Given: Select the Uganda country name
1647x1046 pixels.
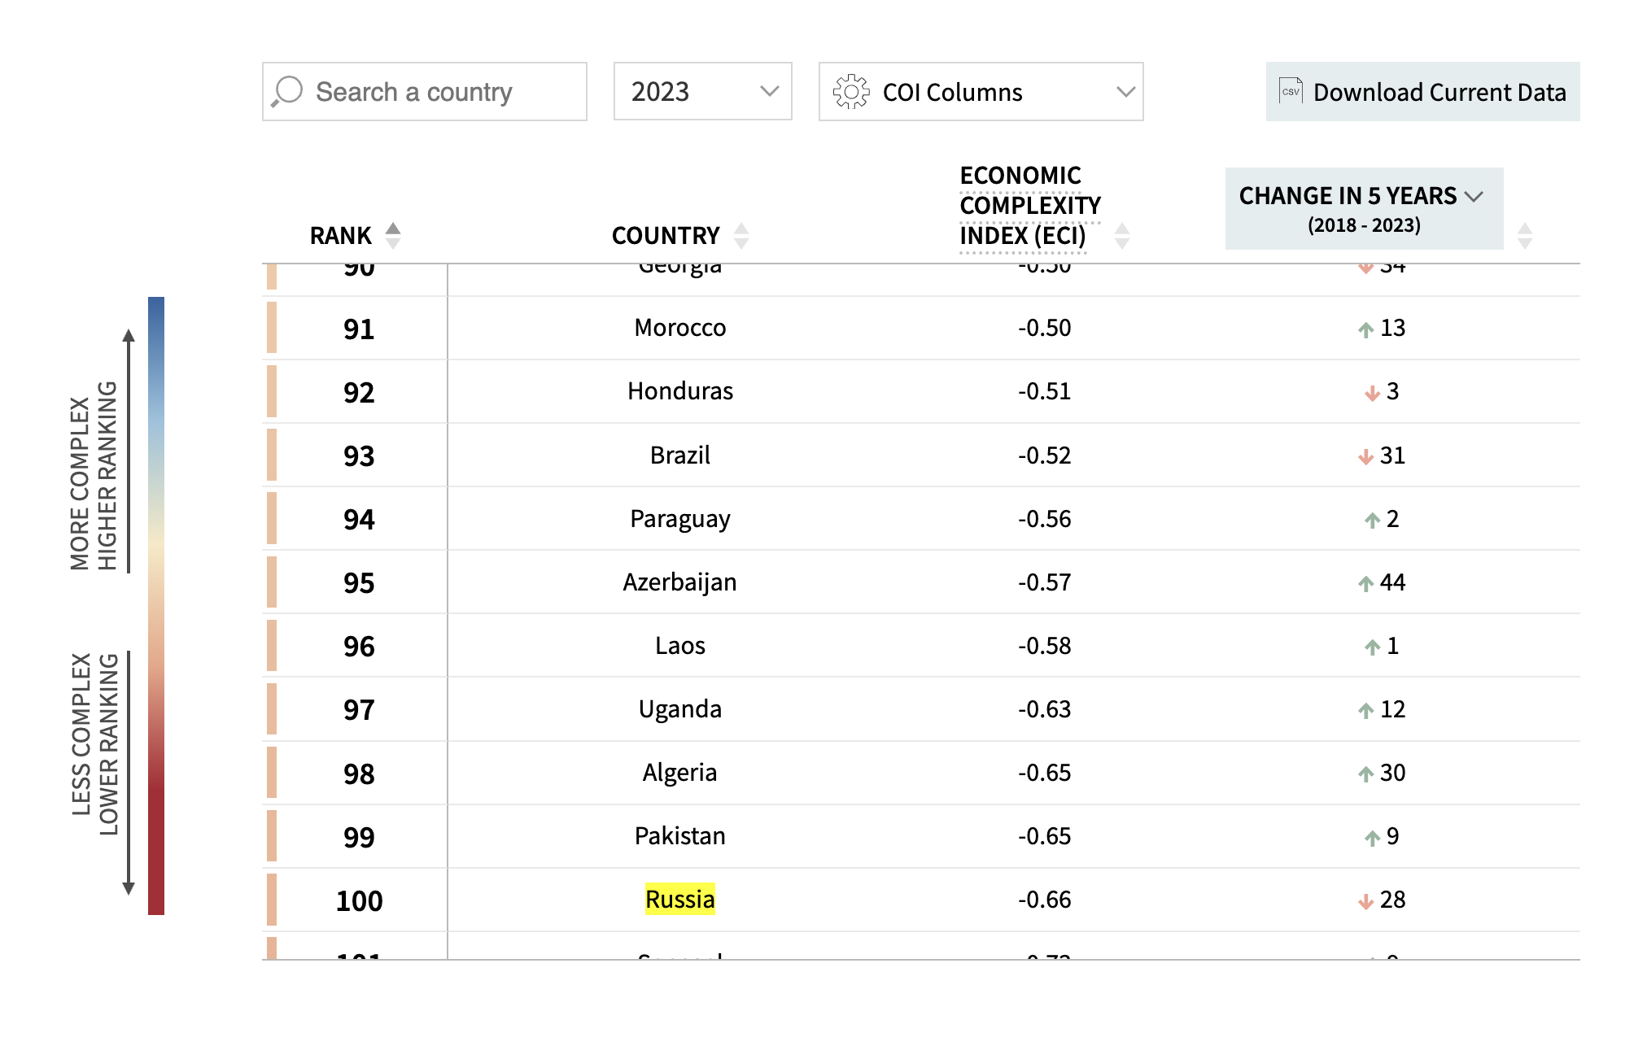Looking at the screenshot, I should pos(680,709).
